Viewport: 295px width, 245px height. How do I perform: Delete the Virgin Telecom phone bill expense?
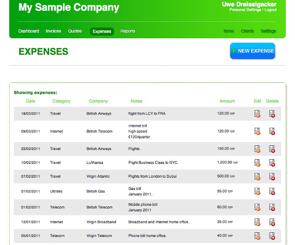pos(272,236)
